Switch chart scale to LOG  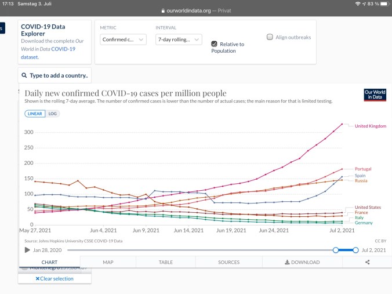tap(53, 114)
